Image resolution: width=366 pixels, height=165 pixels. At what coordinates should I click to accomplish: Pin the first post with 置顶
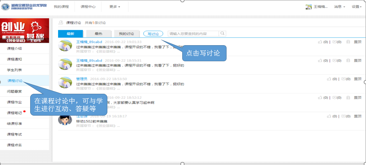358,42
